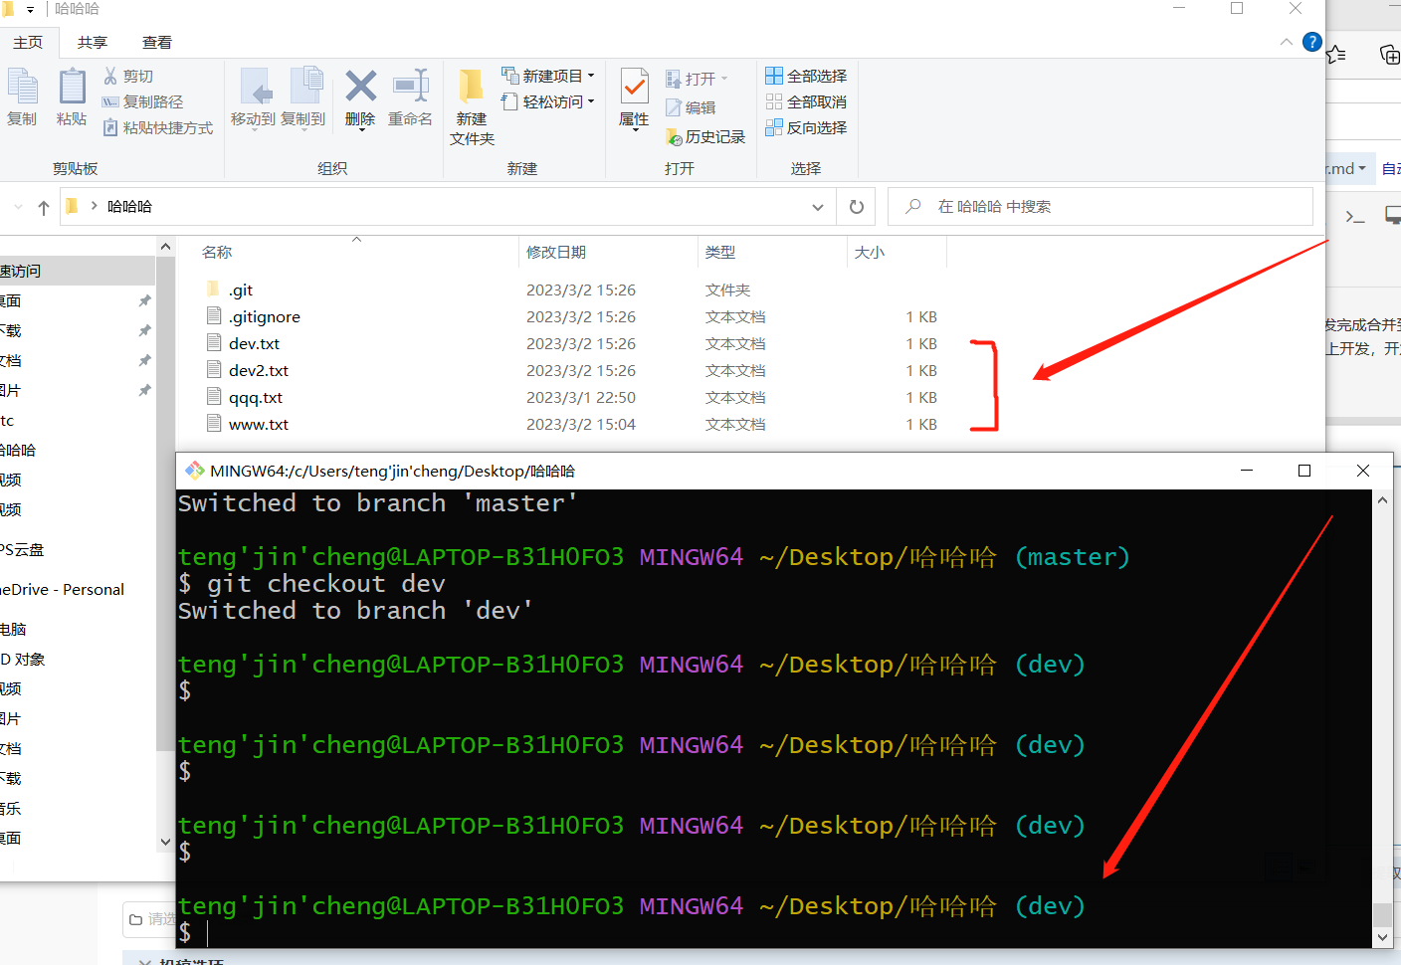Switch to the 查看 (View) ribbon tab
The width and height of the screenshot is (1401, 965).
tap(157, 42)
